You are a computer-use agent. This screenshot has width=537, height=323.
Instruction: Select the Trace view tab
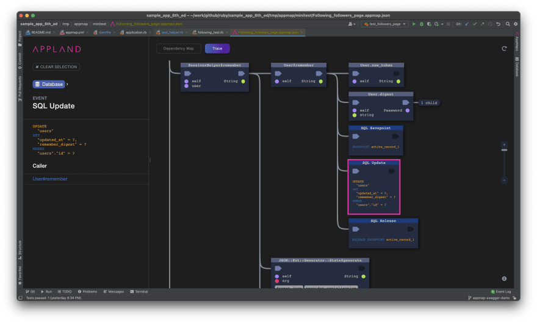point(217,49)
